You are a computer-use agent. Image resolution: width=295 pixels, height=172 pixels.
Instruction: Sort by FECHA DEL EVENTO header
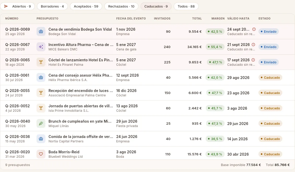(x=131, y=18)
